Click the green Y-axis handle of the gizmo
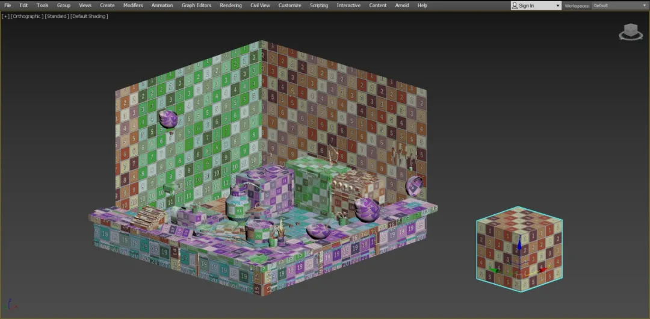Viewport: 650px width, 319px height. coord(495,270)
